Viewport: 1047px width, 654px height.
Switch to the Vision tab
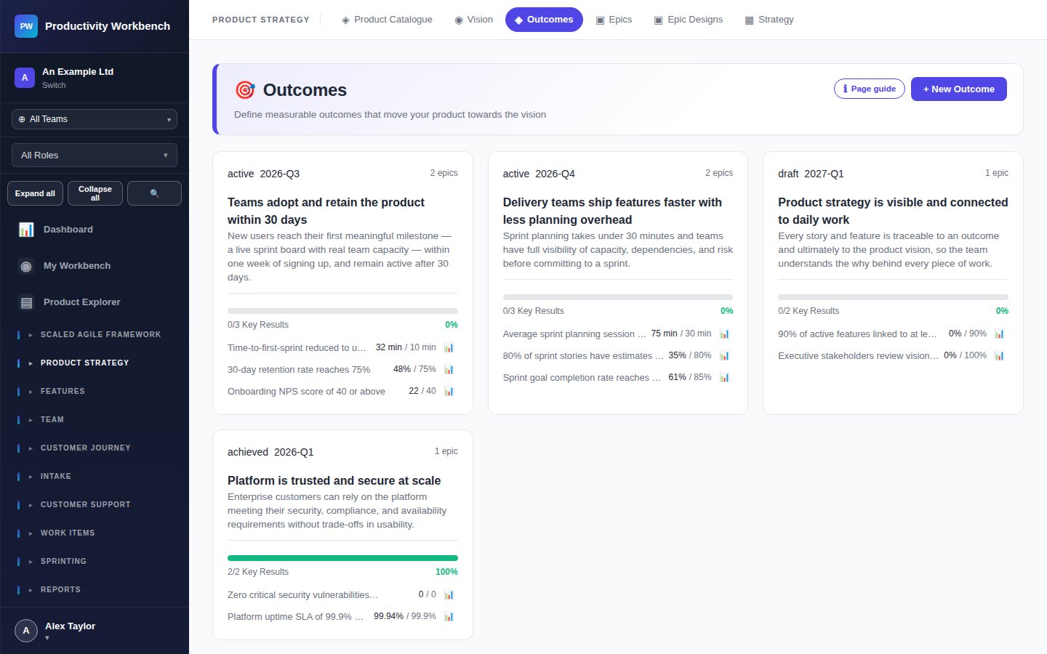[473, 20]
